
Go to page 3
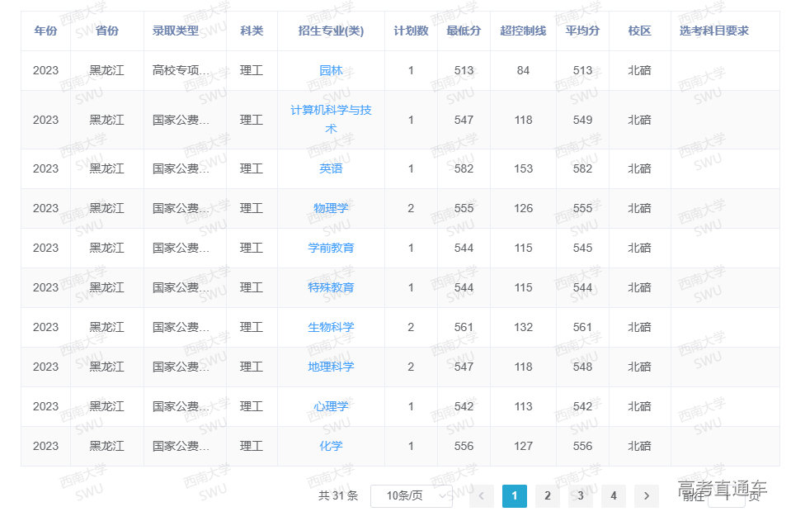[x=581, y=495]
